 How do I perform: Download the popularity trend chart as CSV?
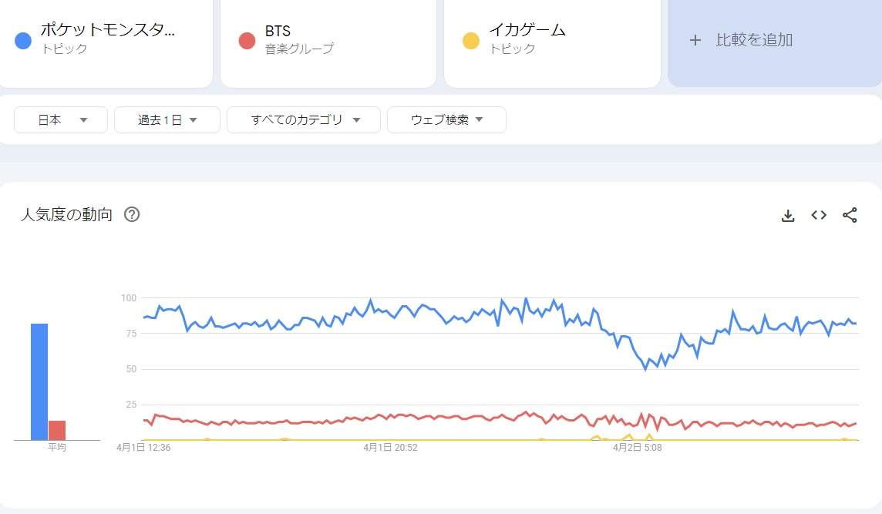(x=788, y=216)
